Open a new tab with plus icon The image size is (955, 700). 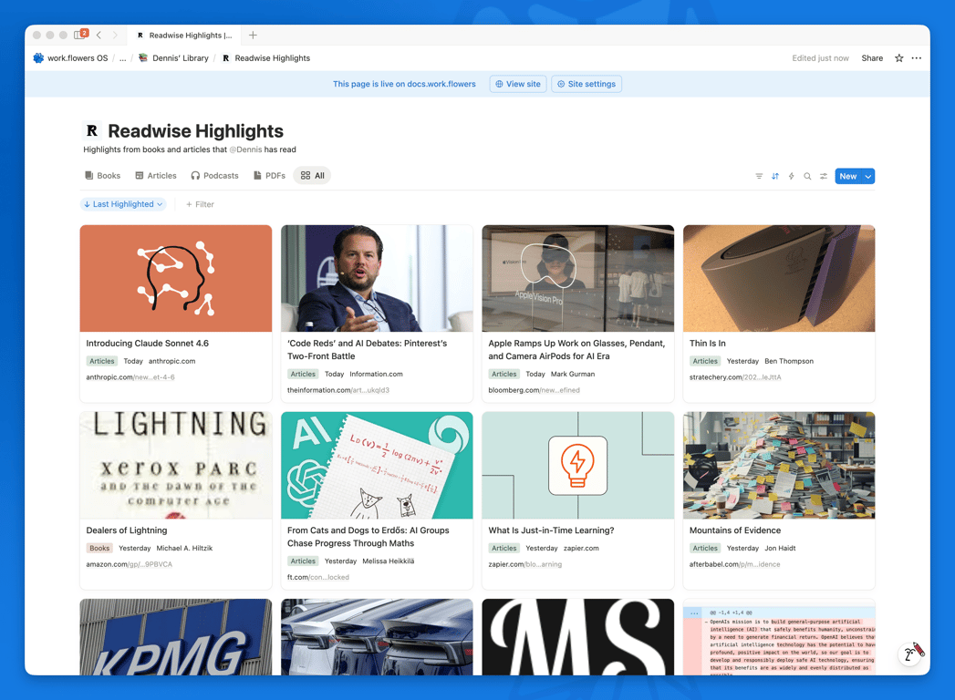click(253, 36)
